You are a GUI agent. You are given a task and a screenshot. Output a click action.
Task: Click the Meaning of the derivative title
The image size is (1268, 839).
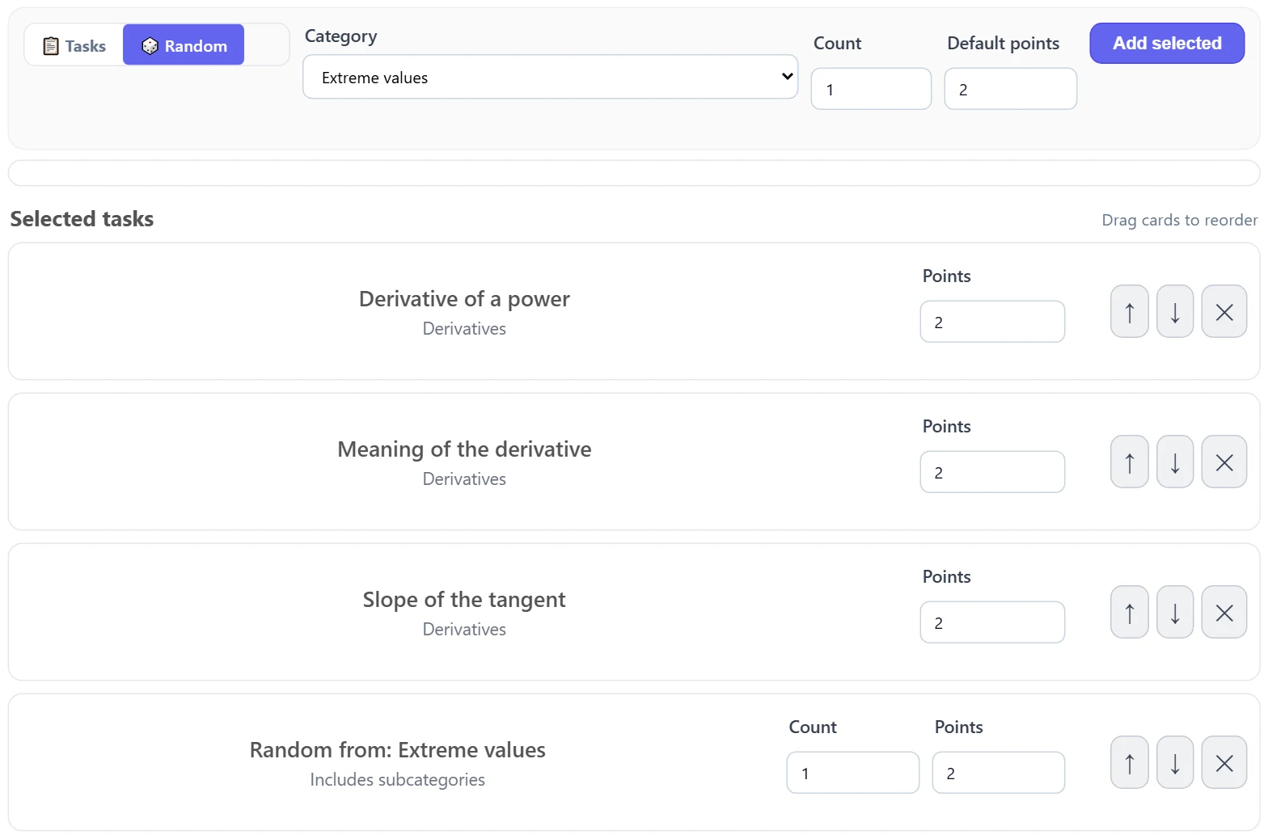464,449
